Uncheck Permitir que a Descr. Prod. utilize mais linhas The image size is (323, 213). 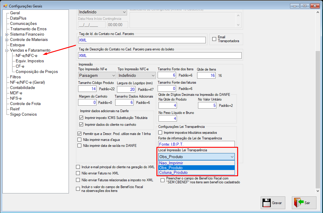[79, 133]
